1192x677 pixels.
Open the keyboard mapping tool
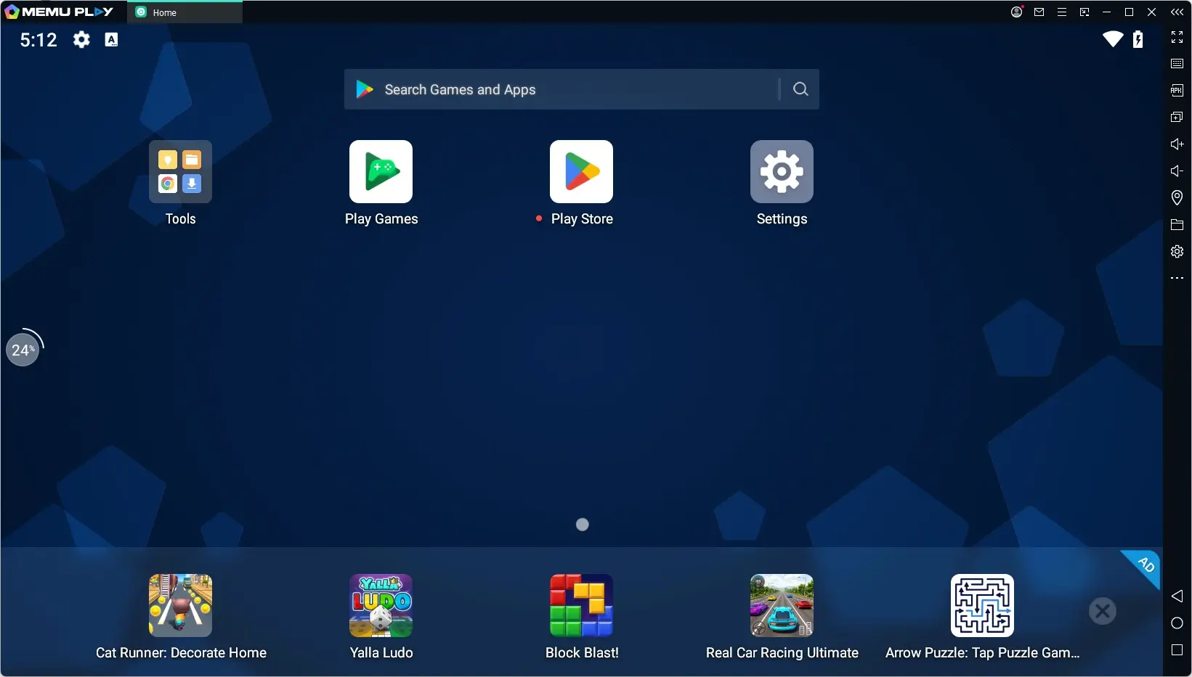click(x=1177, y=64)
